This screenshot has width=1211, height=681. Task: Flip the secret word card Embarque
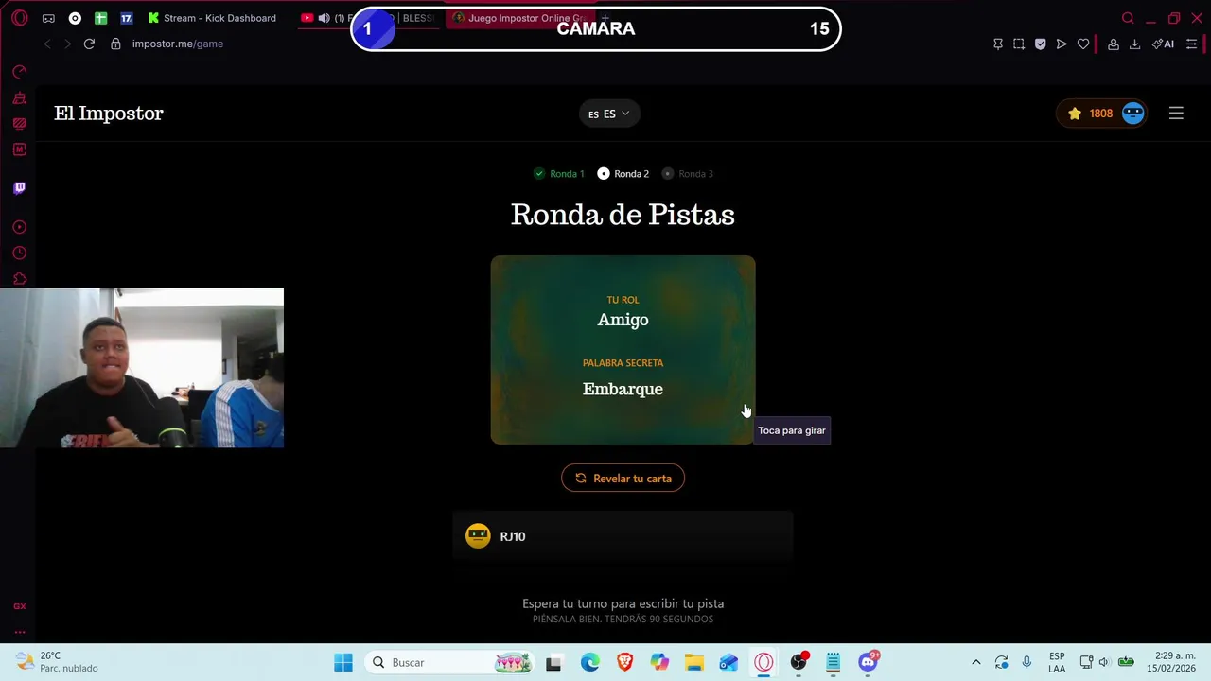coord(623,350)
